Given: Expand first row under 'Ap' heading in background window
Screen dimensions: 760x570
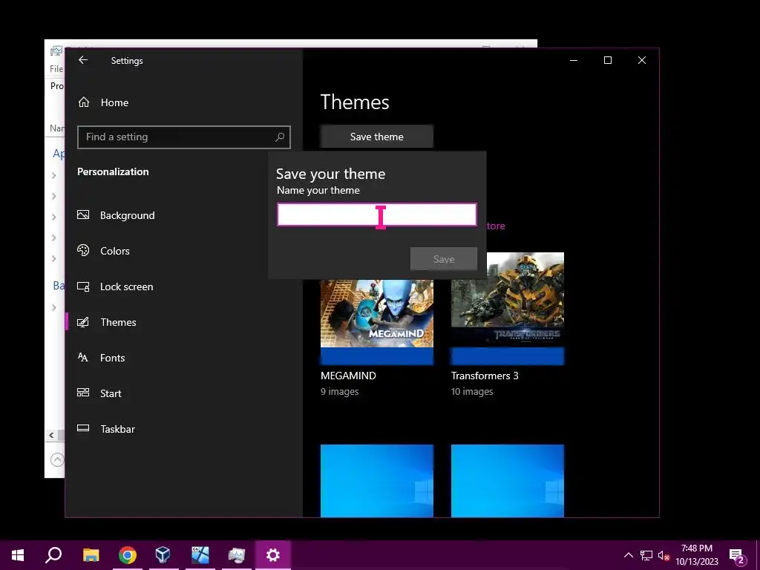Looking at the screenshot, I should [x=53, y=175].
